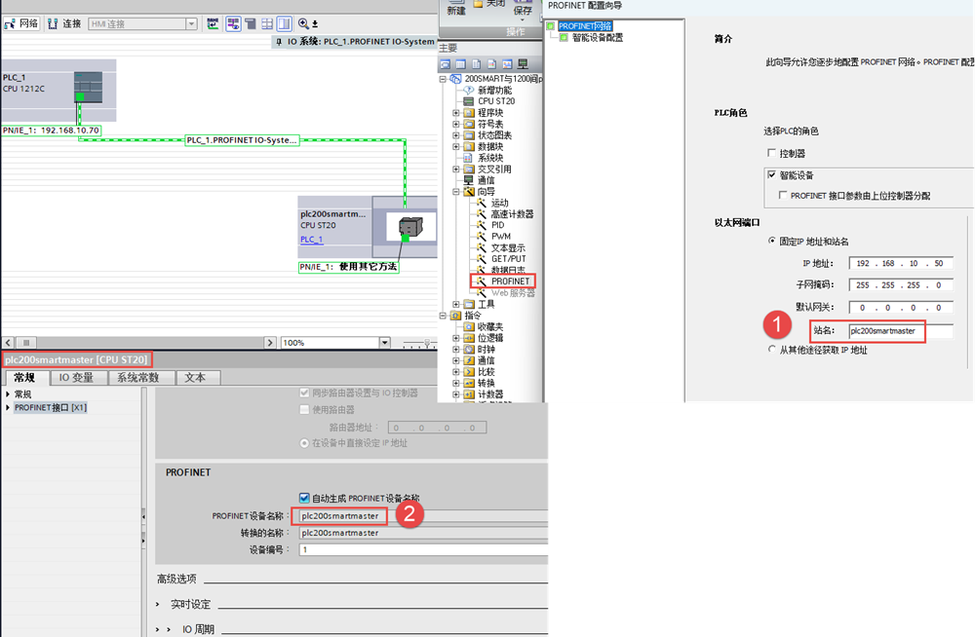The height and width of the screenshot is (637, 975).
Task: Click the plc200smartmaster CPU ST20 device image
Action: (410, 227)
